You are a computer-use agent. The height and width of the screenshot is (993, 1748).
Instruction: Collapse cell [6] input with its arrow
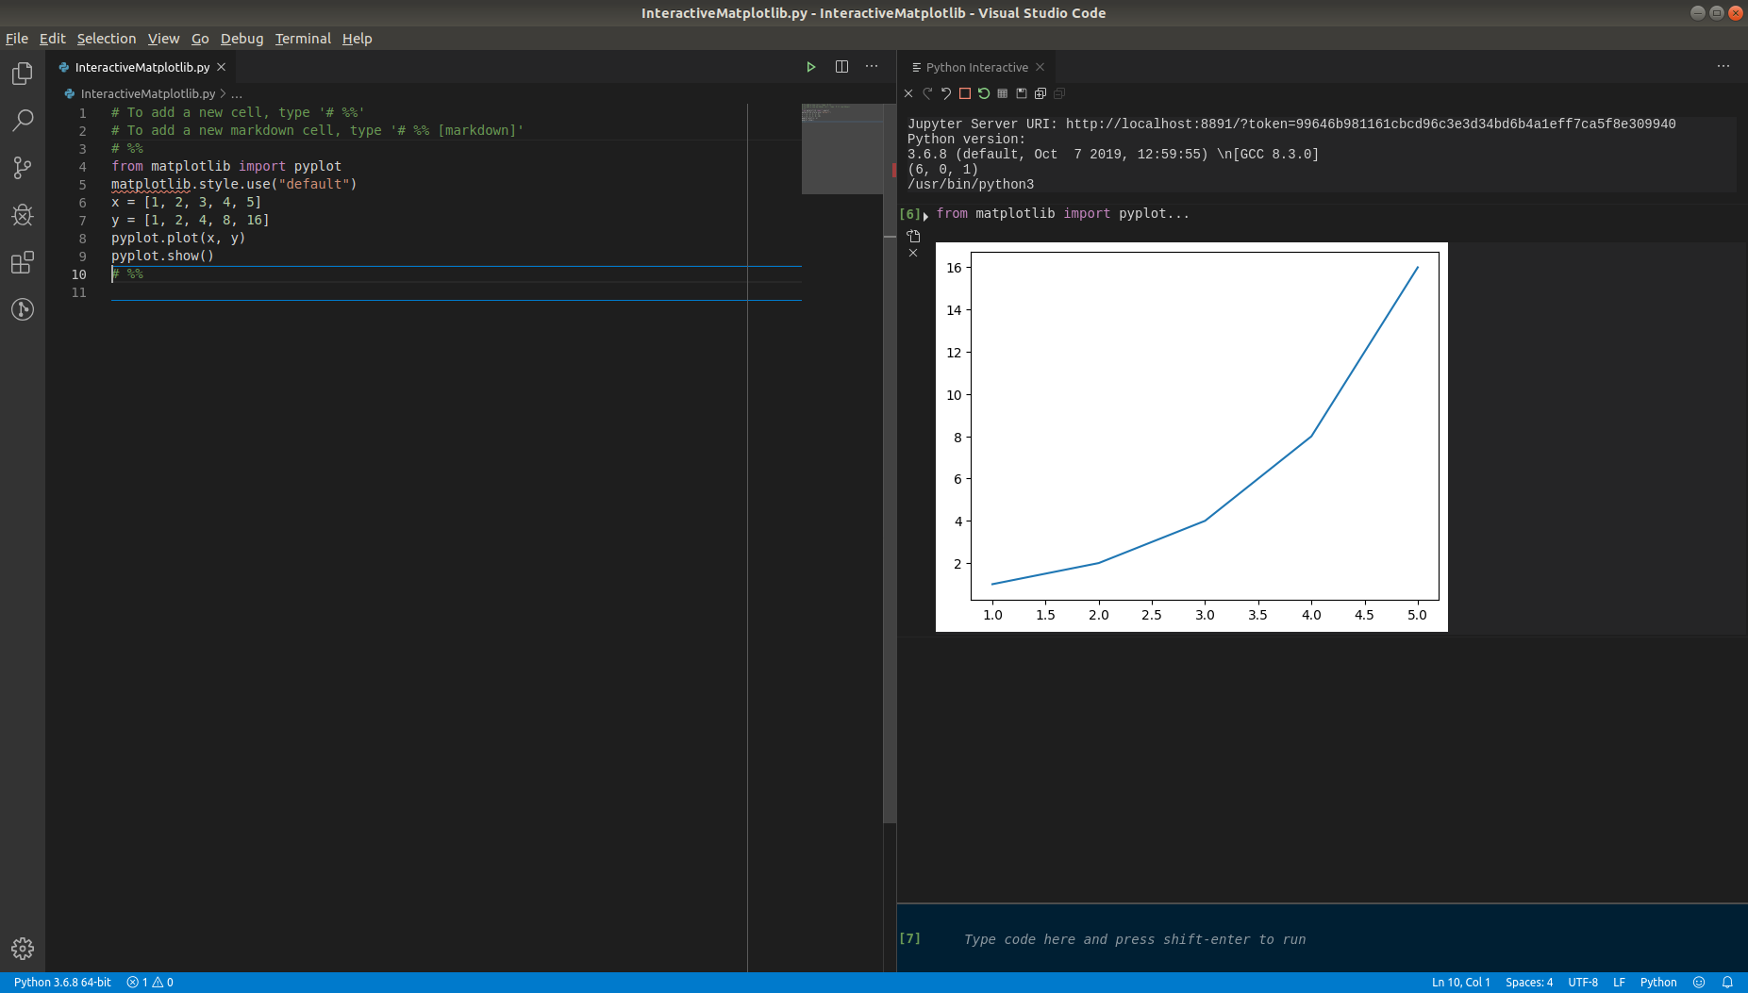(x=926, y=215)
